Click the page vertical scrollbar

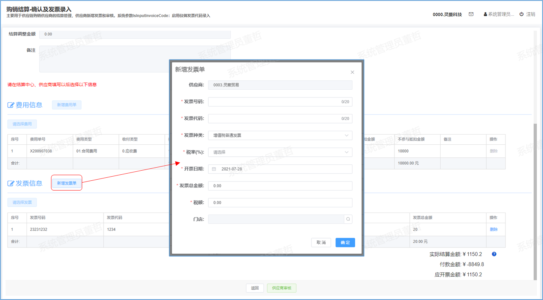click(x=535, y=202)
